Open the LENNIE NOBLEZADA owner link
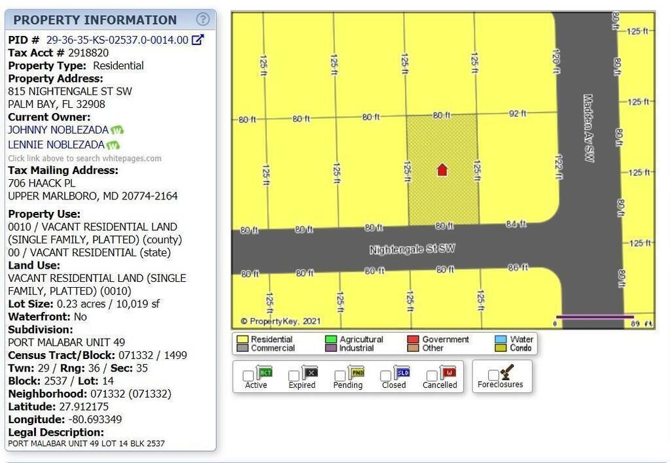This screenshot has width=670, height=463. point(56,145)
